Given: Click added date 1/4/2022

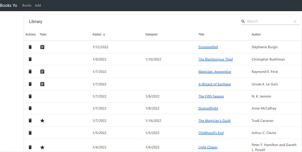Looking at the screenshot, I should click(99, 147).
